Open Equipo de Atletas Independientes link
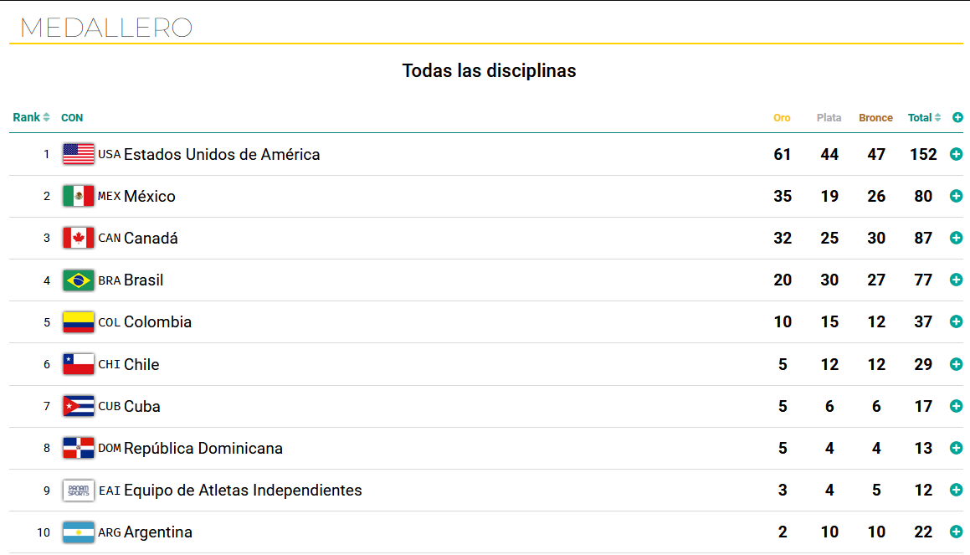Image resolution: width=970 pixels, height=555 pixels. coord(243,491)
